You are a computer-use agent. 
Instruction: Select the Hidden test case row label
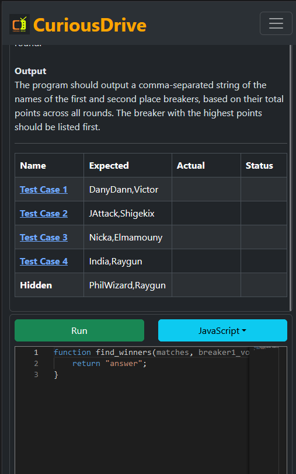point(36,285)
